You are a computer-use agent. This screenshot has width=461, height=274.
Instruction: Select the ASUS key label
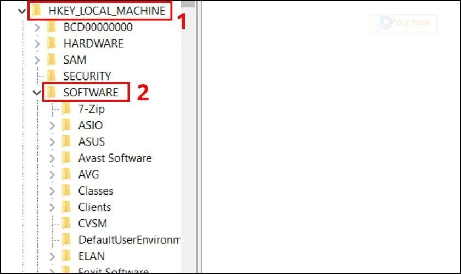[x=92, y=142]
